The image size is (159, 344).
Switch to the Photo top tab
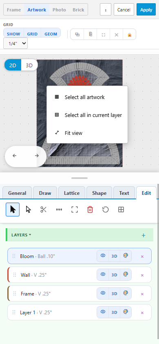tap(59, 10)
